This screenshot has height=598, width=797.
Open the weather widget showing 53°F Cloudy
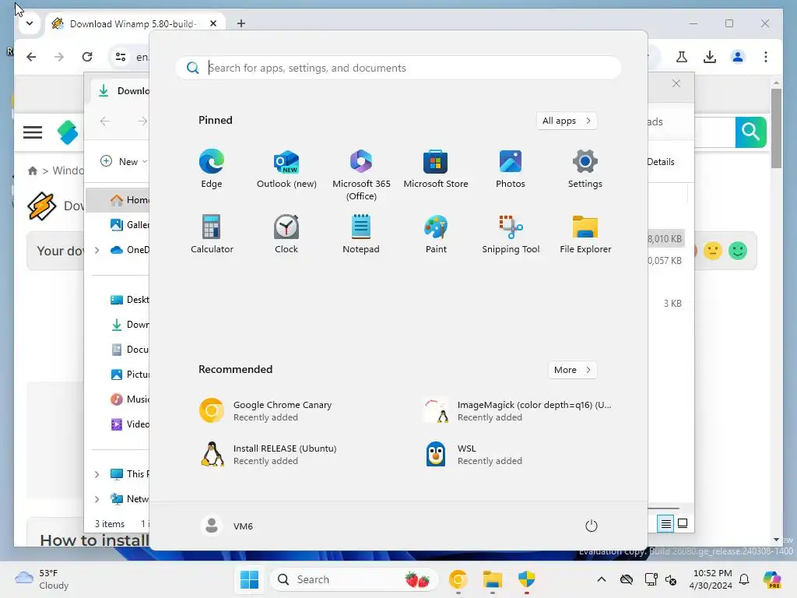pos(42,579)
